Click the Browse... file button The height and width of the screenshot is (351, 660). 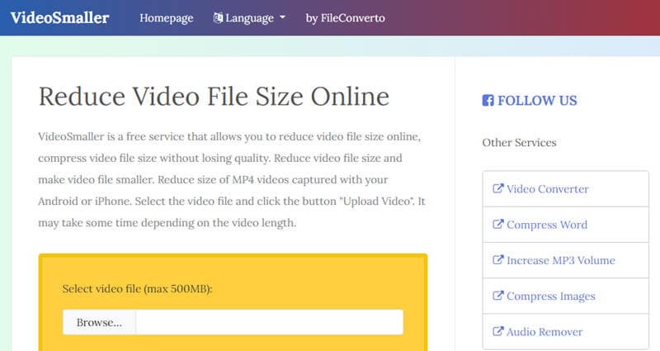point(99,322)
